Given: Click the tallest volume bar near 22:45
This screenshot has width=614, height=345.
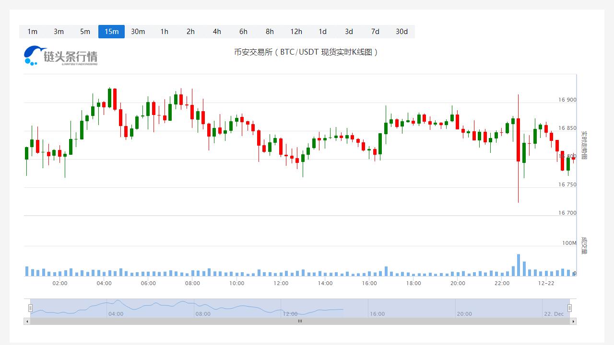Looking at the screenshot, I should point(519,265).
